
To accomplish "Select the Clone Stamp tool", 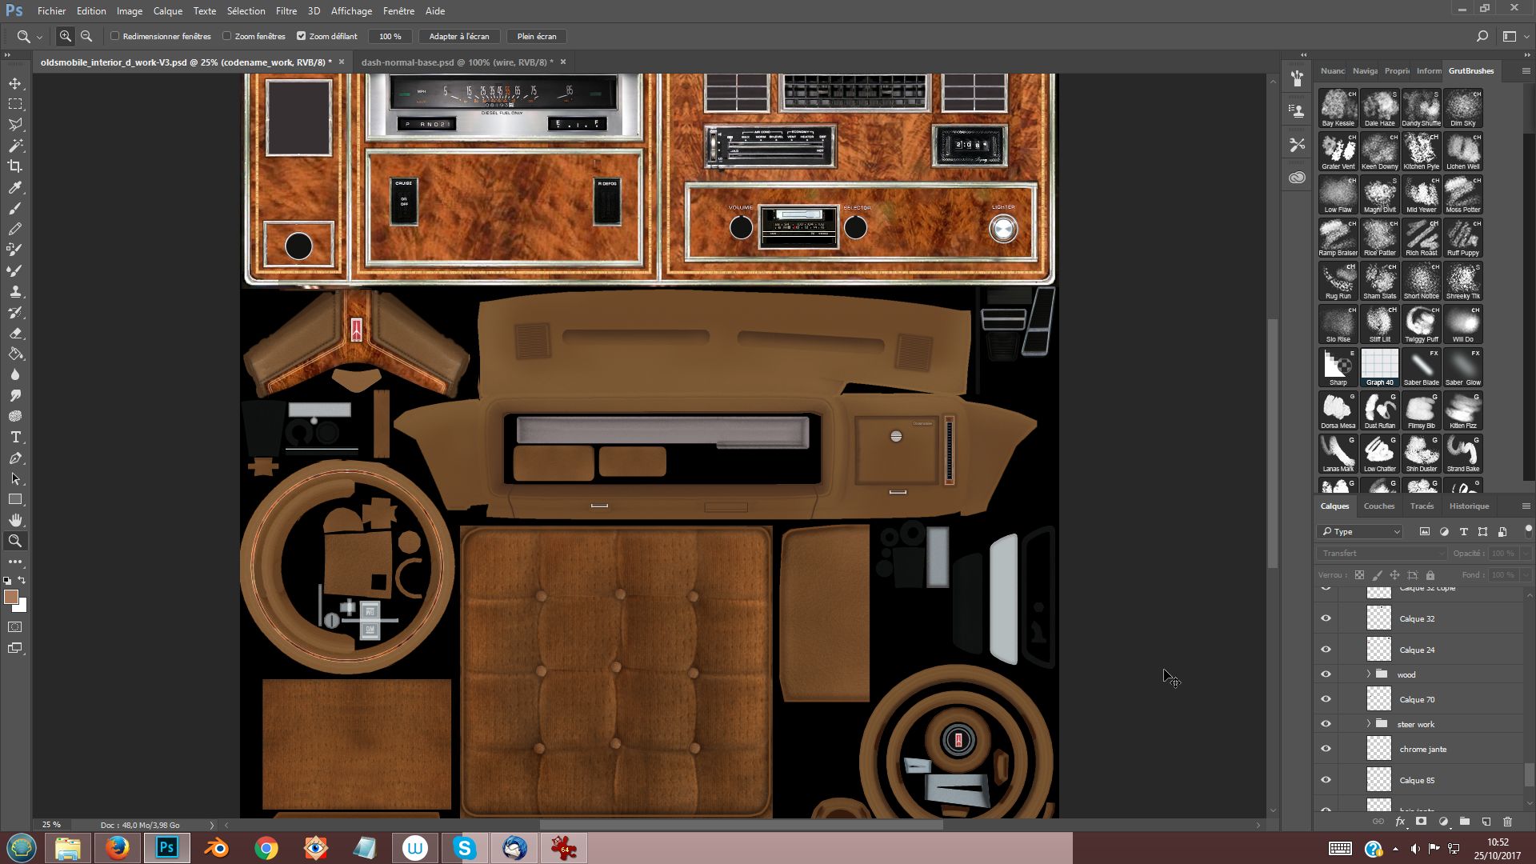I will click(15, 292).
